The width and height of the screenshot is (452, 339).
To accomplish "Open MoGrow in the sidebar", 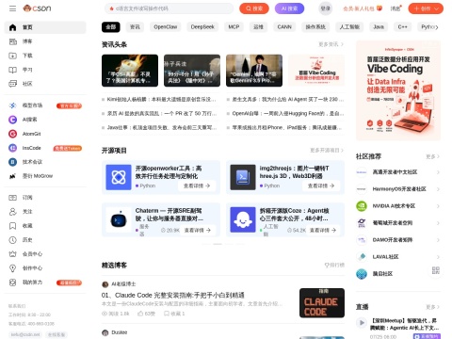I will pyautogui.click(x=45, y=176).
